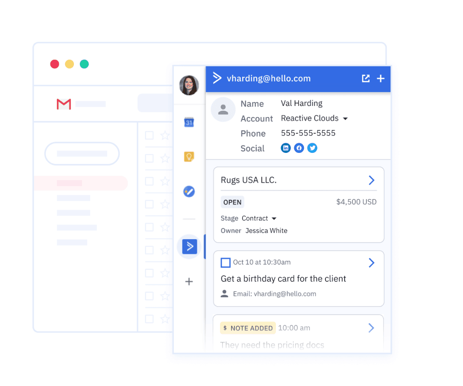Tick the first email row checkbox in Gmail
The image size is (463, 386).
click(x=149, y=135)
